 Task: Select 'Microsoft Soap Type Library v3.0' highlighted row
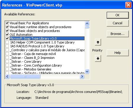[47, 38]
